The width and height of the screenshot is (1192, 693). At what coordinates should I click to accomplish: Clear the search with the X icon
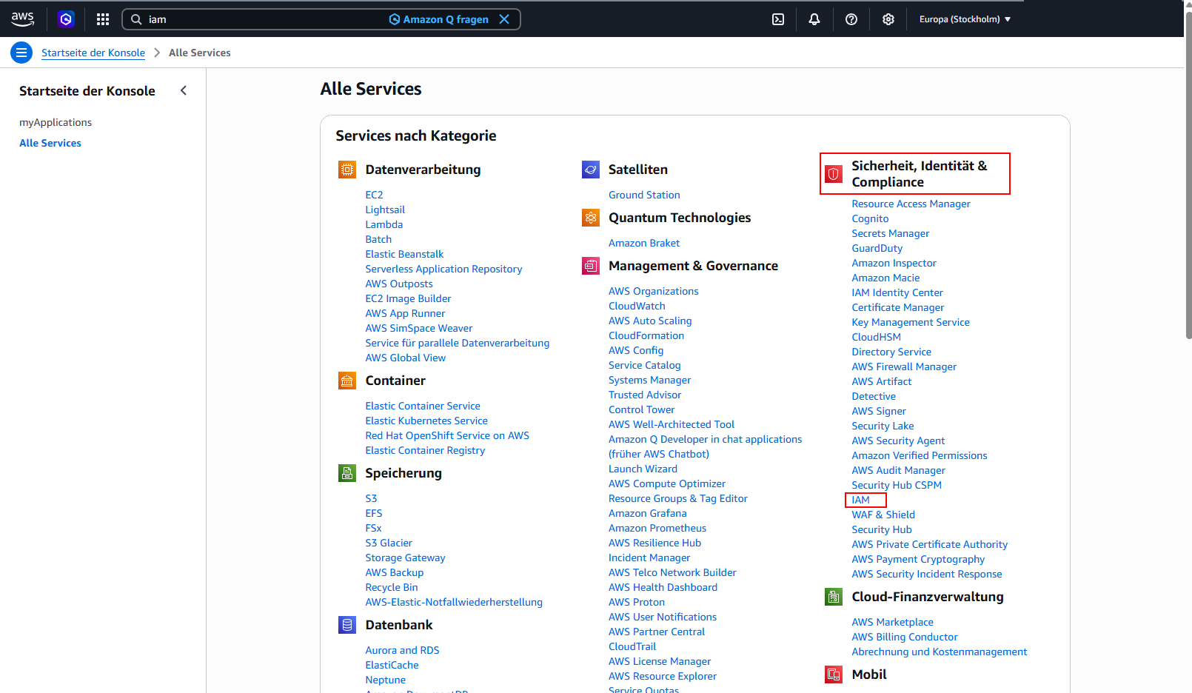(504, 19)
